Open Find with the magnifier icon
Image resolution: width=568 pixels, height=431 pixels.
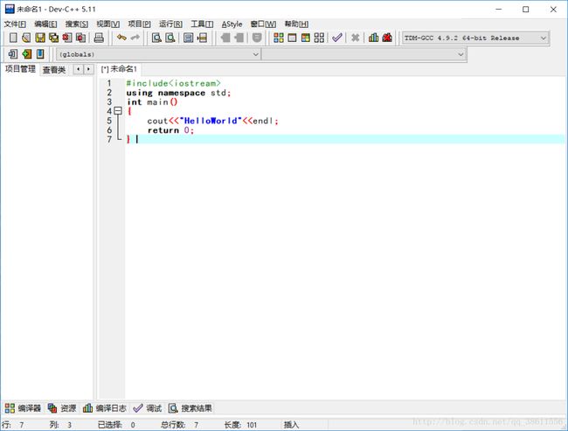(156, 38)
